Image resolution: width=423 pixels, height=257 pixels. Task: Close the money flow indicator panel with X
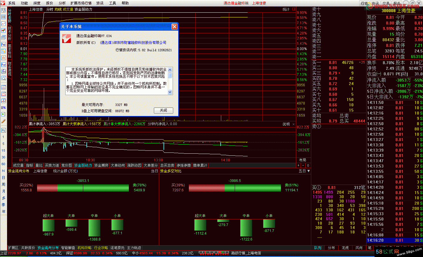pos(294,124)
